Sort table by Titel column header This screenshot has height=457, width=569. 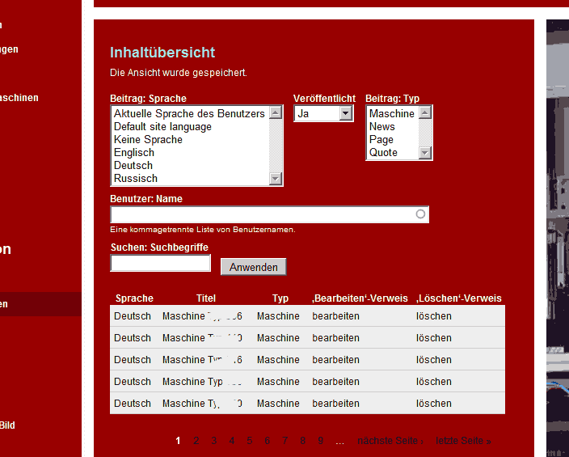[x=206, y=298]
